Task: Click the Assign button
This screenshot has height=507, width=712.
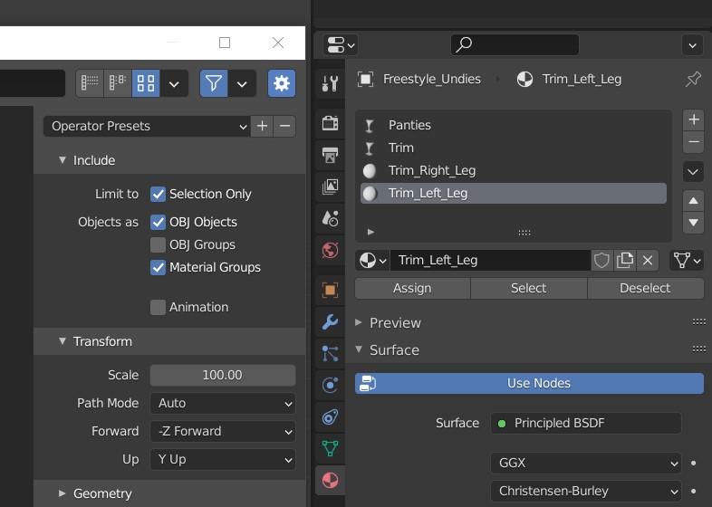Action: [x=412, y=288]
